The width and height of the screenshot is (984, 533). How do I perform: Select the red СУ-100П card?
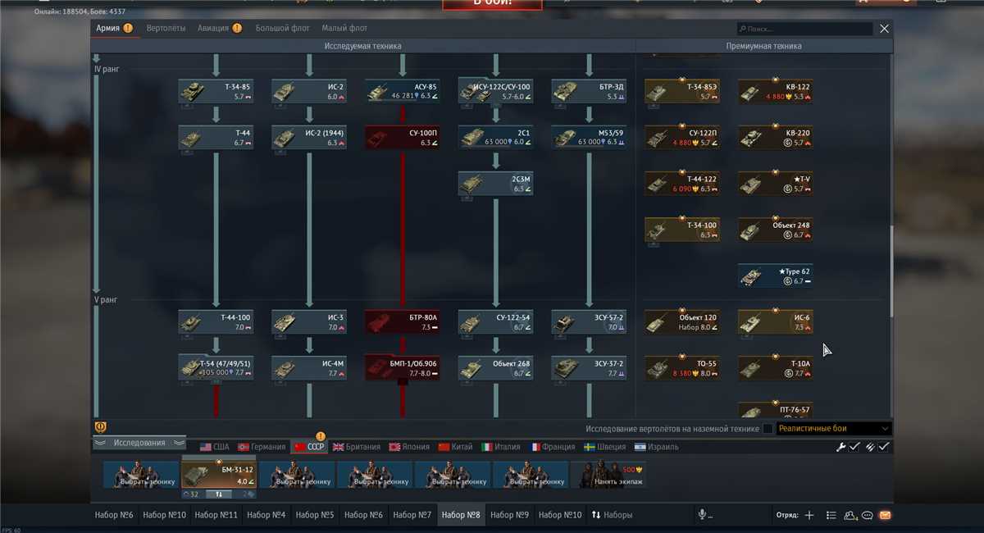point(402,137)
